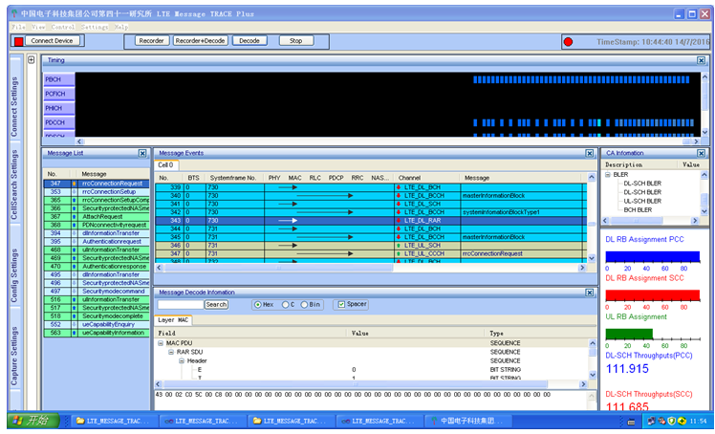Collapse the BLER tree node
715x434 pixels.
(607, 175)
